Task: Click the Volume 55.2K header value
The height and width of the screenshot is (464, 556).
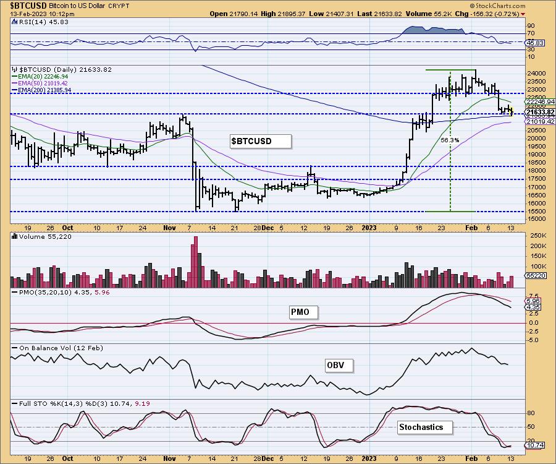Action: pyautogui.click(x=429, y=14)
